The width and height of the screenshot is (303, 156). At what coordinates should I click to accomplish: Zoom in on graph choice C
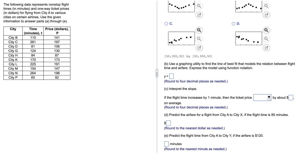(199, 30)
